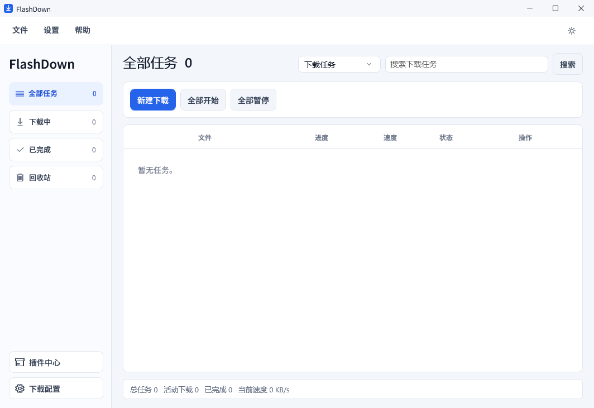Click the gear icon beside 下载配置
The image size is (594, 408).
click(x=20, y=388)
